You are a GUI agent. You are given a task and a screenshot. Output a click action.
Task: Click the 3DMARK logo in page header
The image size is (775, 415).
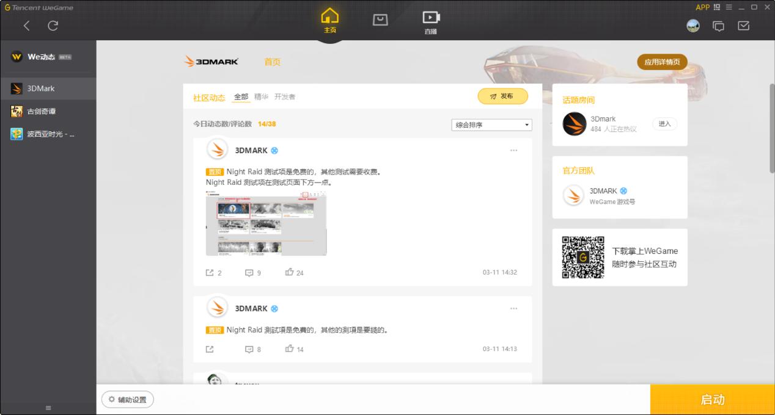pyautogui.click(x=211, y=62)
